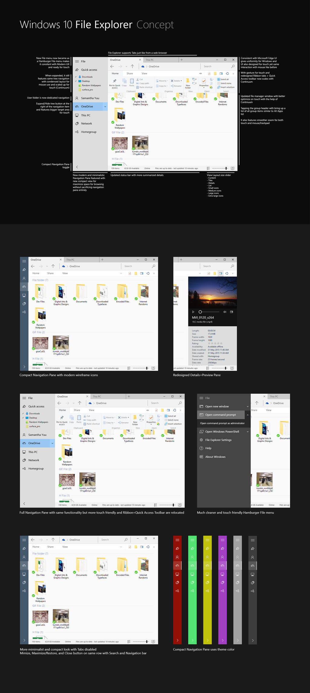
Task: Click user icon on yellow theme strip
Action: [207, 557]
